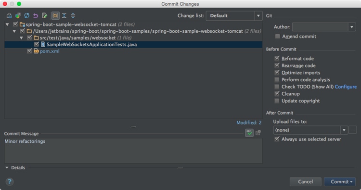This screenshot has height=190, width=361.
Task: Enable the Check TODO checkbox
Action: coord(277,87)
